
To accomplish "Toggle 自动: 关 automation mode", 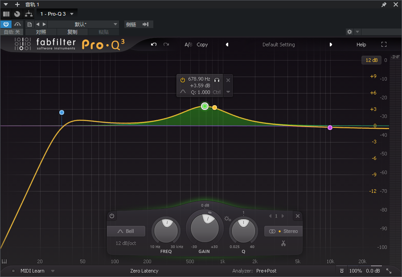I will (12, 32).
